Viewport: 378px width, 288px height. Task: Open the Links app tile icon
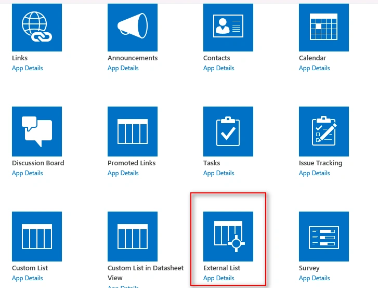click(37, 28)
